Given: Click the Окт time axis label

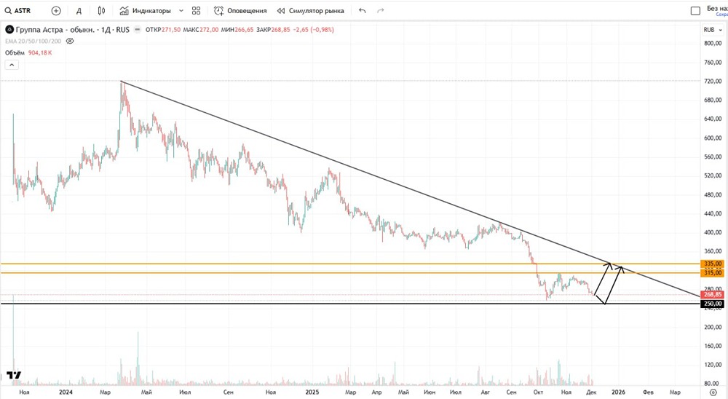Looking at the screenshot, I should pyautogui.click(x=538, y=392).
